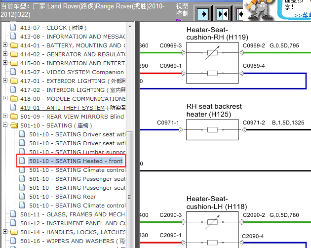Click the 501-11 GLASS page icon

13,214
